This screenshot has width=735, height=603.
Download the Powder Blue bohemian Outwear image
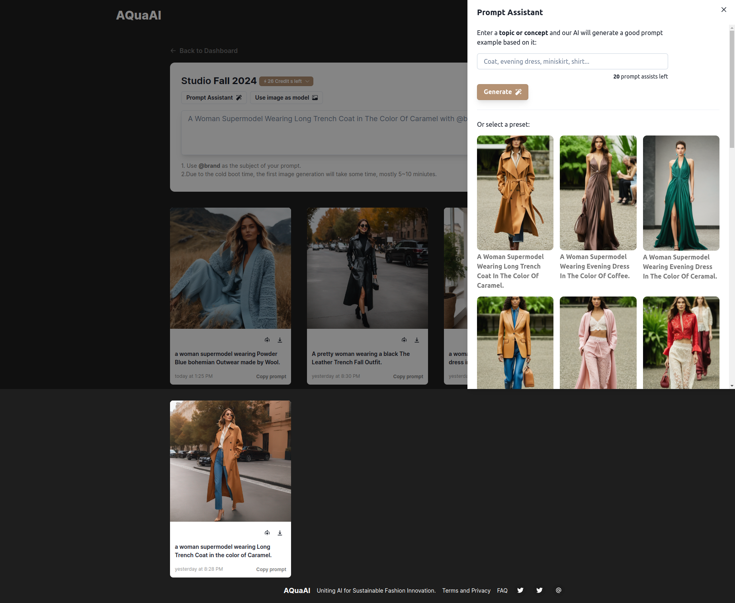280,340
